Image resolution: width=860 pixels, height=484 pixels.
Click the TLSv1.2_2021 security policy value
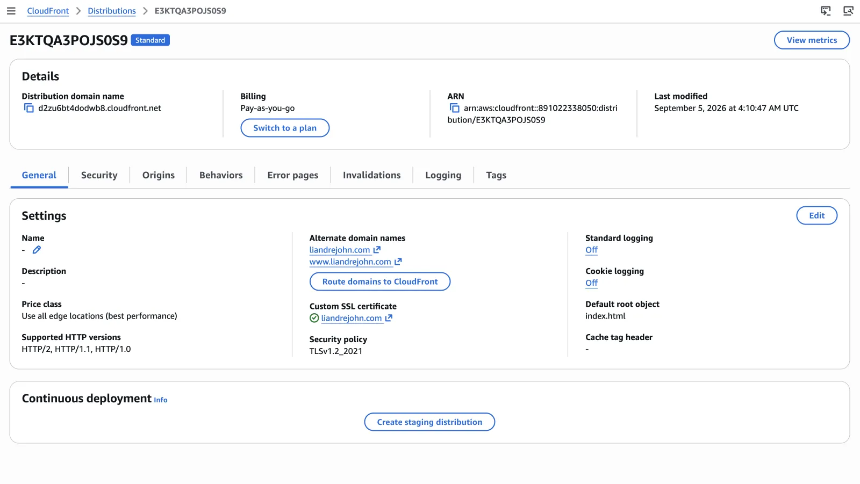click(336, 351)
